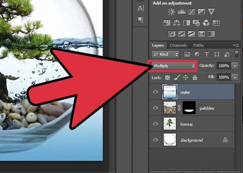This screenshot has height=173, width=243.
Task: Open the Kind filter dropdown
Action: tap(165, 54)
